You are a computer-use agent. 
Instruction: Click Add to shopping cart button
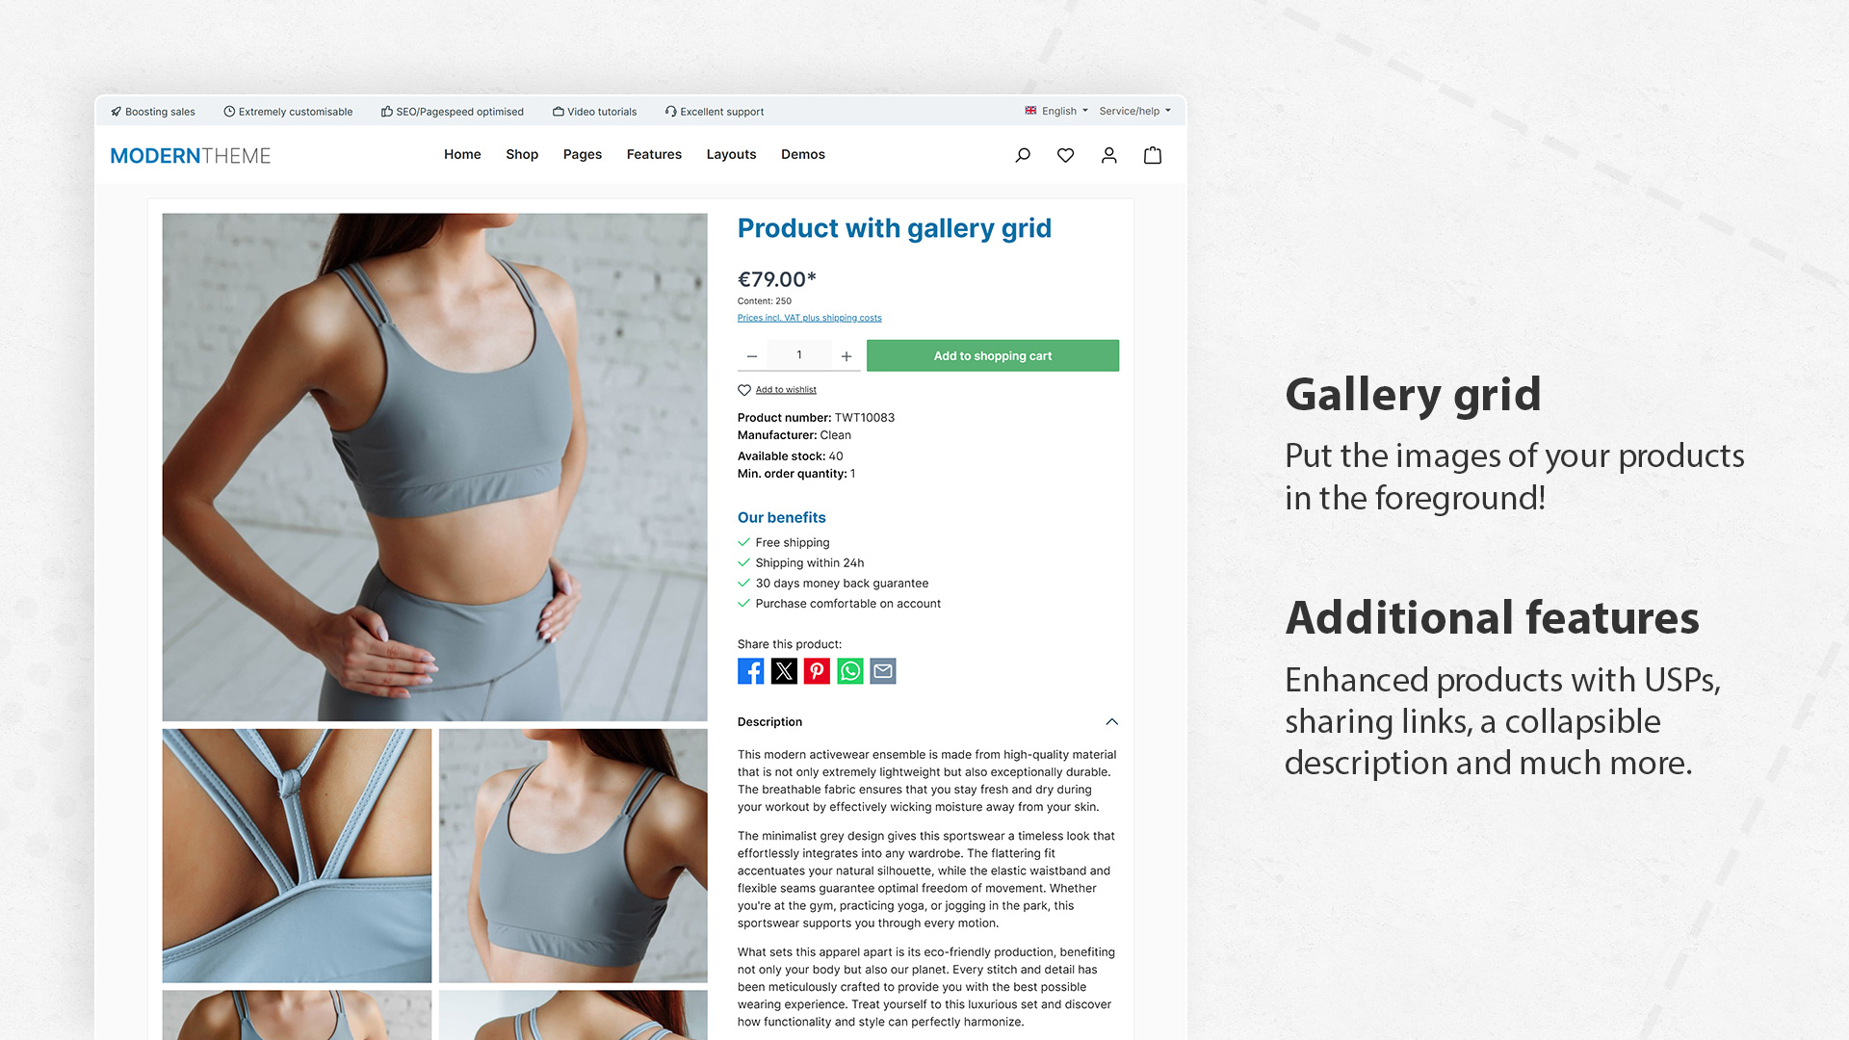(x=993, y=355)
